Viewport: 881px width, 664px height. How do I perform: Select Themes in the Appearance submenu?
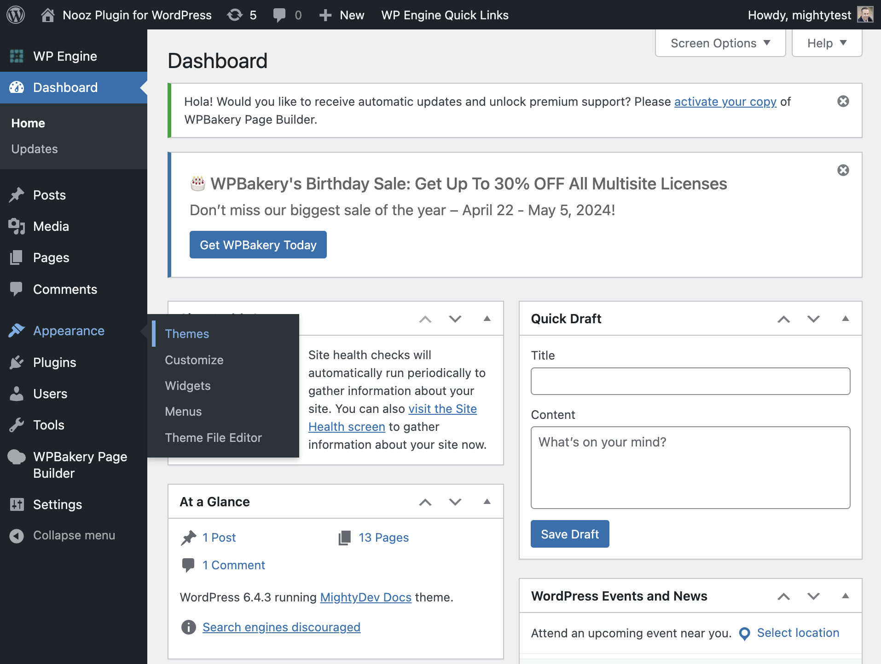(x=187, y=334)
